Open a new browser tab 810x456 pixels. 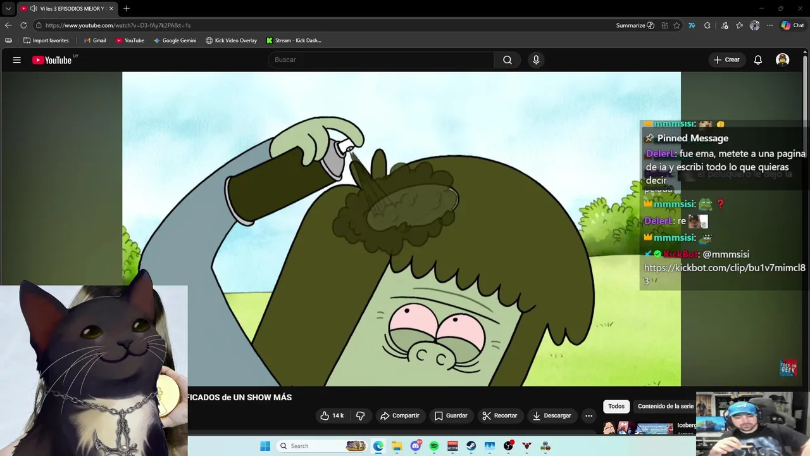pyautogui.click(x=127, y=9)
